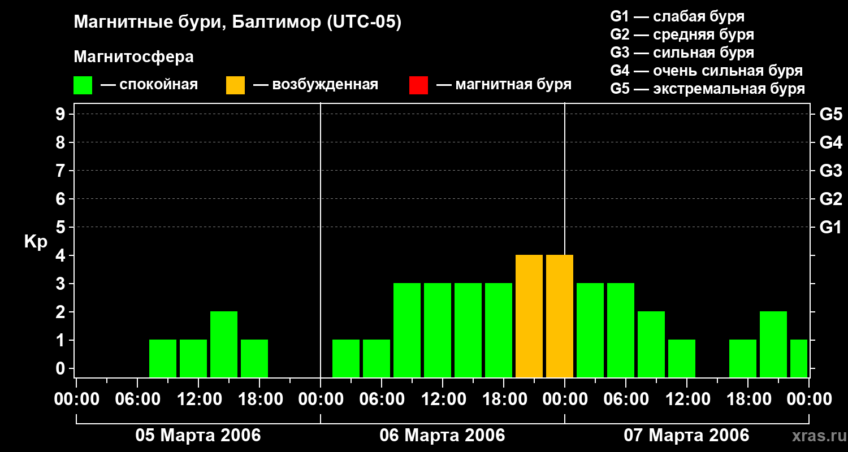Viewport: 848px width, 452px height.
Task: Click the 'Kp' axis label
Action: pyautogui.click(x=36, y=242)
